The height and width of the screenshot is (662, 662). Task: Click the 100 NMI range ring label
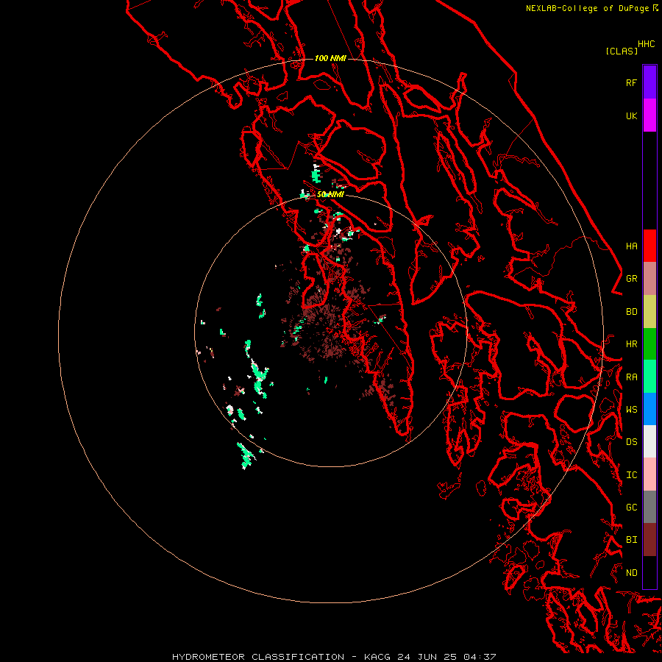click(330, 58)
